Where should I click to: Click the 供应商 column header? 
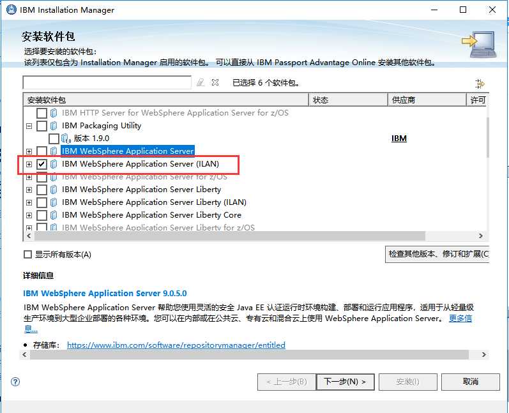click(x=427, y=100)
